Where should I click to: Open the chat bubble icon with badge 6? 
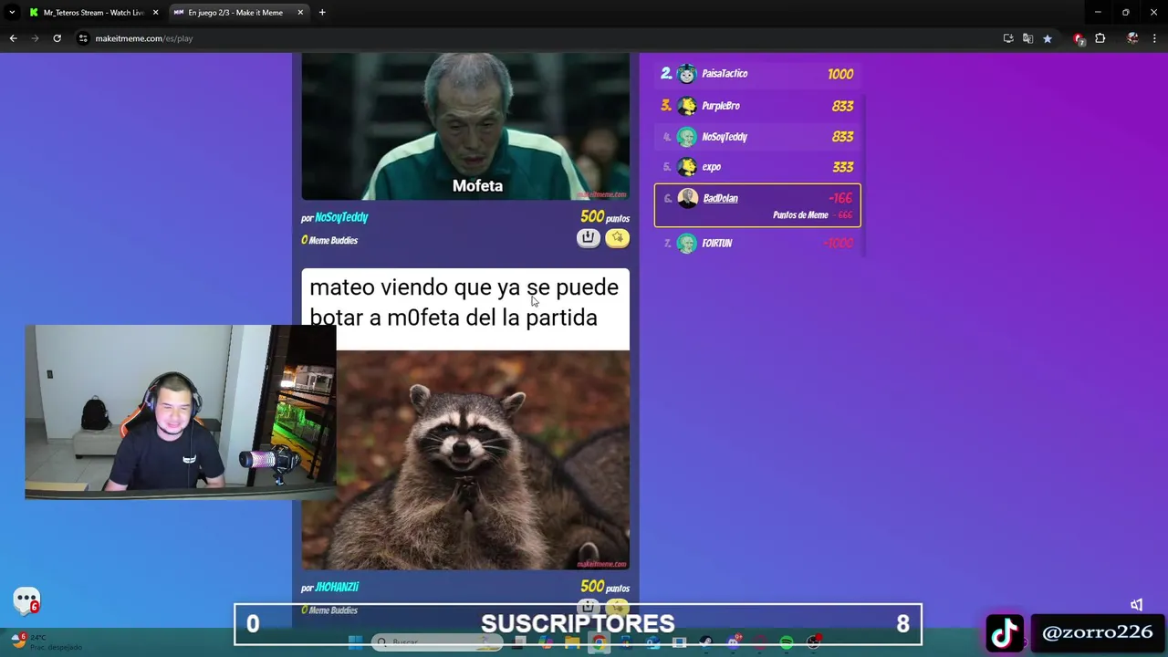(x=26, y=600)
